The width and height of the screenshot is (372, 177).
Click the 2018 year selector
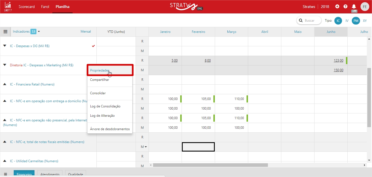click(325, 7)
